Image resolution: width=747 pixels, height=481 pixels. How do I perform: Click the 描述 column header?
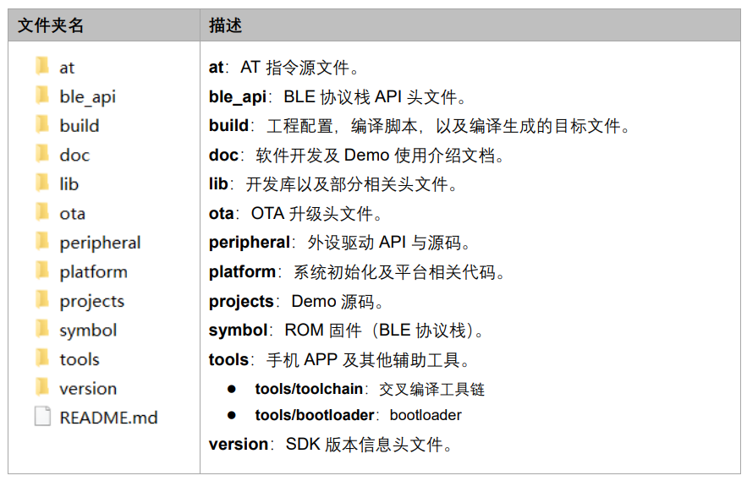coord(225,25)
